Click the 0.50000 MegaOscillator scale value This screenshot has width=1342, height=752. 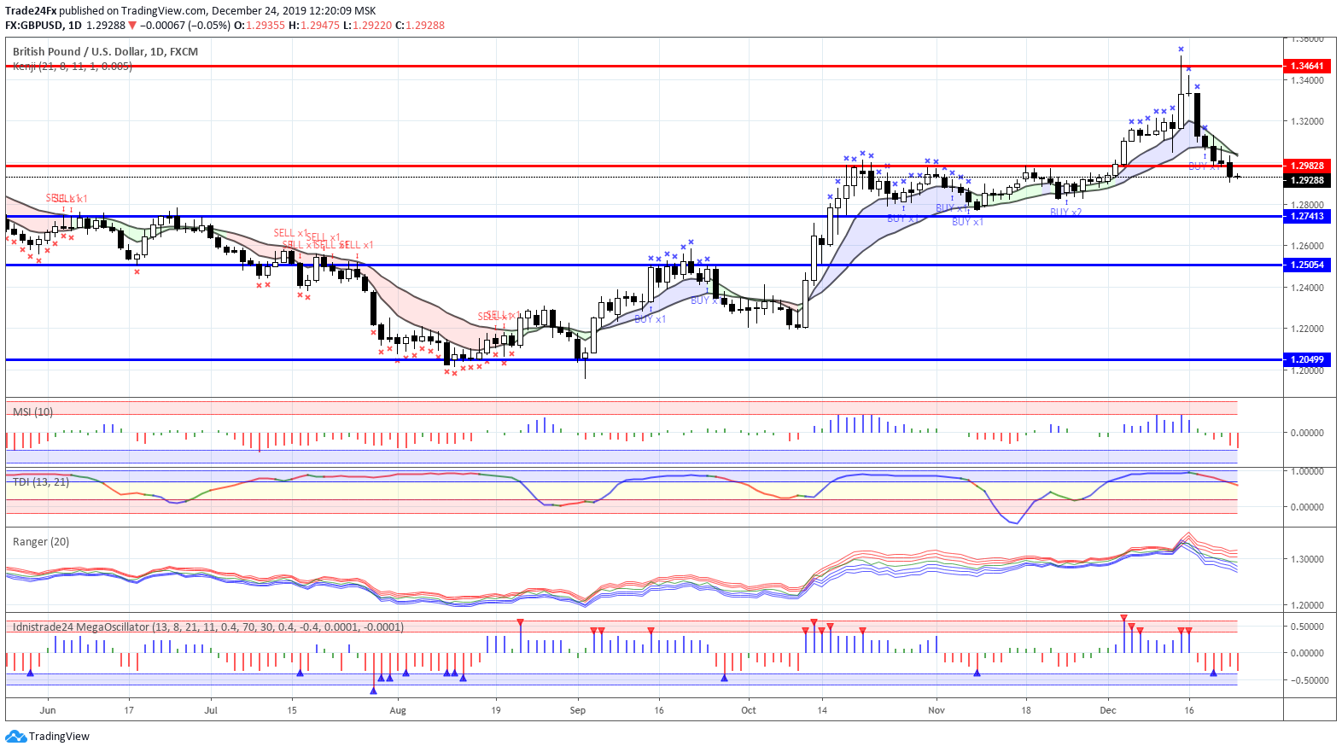pos(1308,627)
